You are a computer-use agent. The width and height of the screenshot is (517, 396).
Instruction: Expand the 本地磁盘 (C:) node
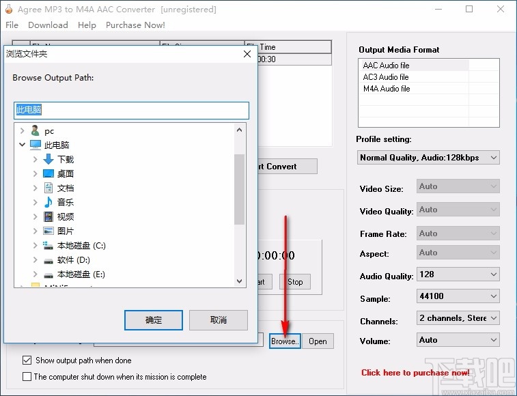tap(36, 245)
